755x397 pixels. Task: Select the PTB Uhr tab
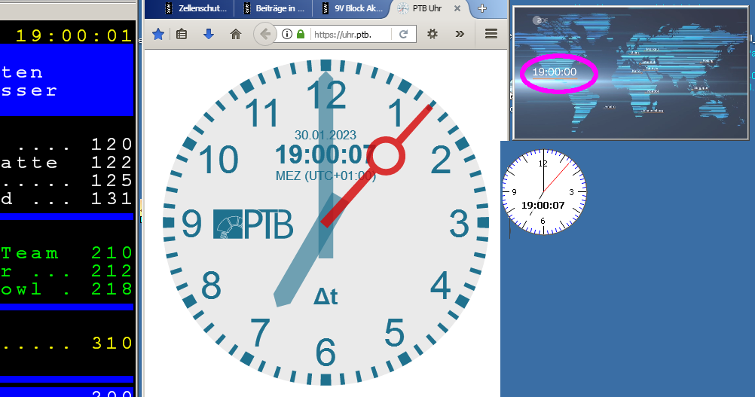[x=426, y=8]
